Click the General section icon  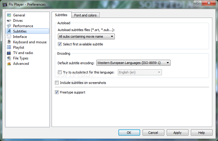pyautogui.click(x=9, y=15)
